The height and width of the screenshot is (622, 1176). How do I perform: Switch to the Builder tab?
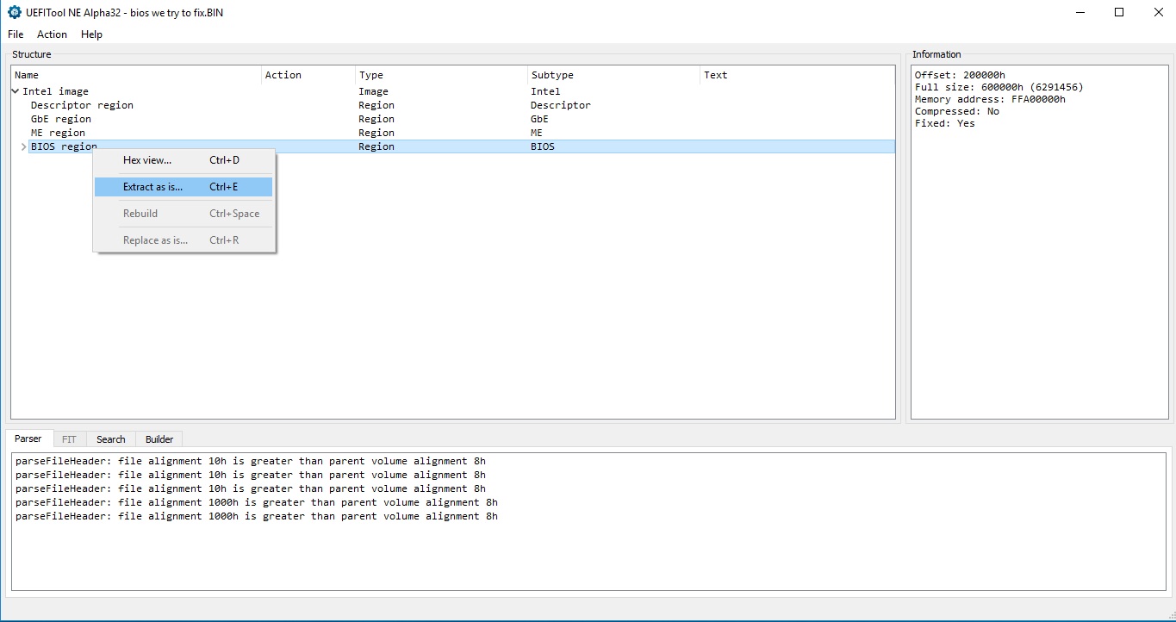(159, 439)
